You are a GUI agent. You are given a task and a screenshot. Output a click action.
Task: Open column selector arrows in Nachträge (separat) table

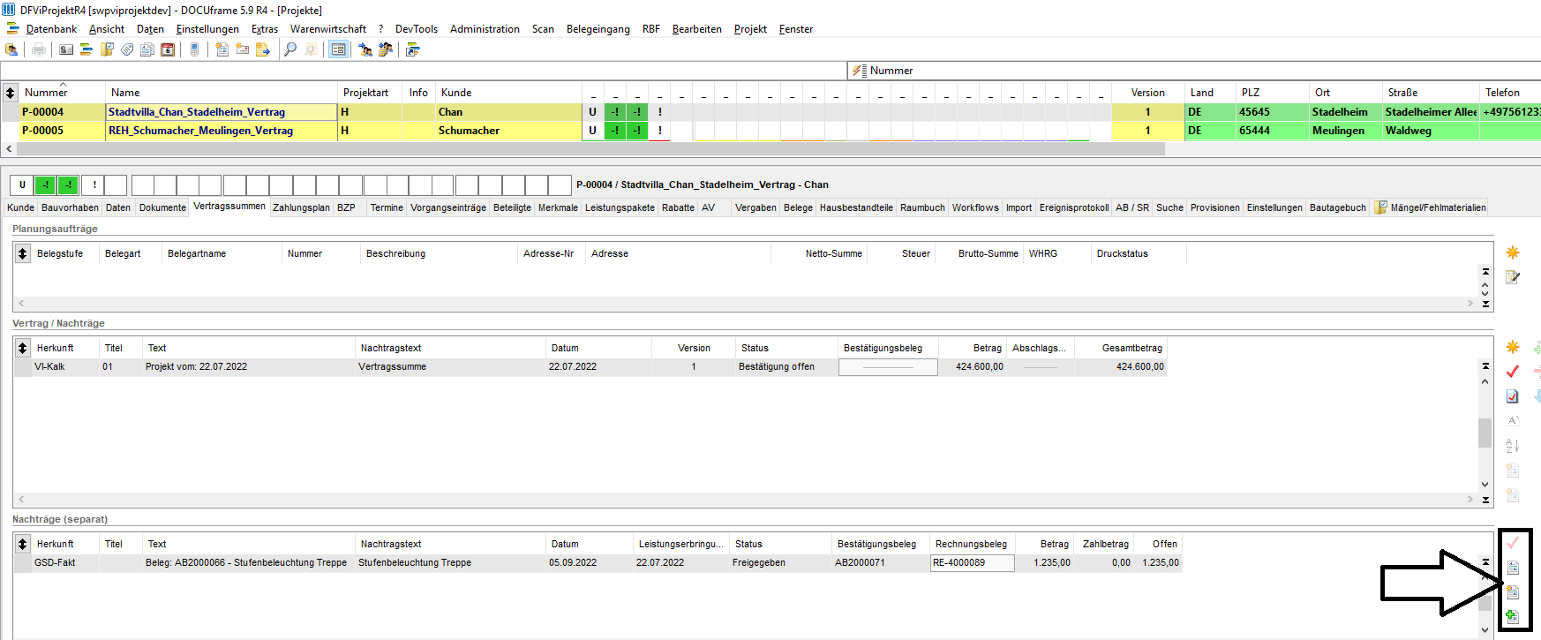[x=23, y=544]
